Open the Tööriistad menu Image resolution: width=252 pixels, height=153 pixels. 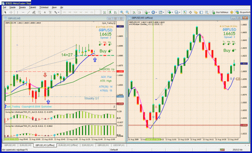44,7
